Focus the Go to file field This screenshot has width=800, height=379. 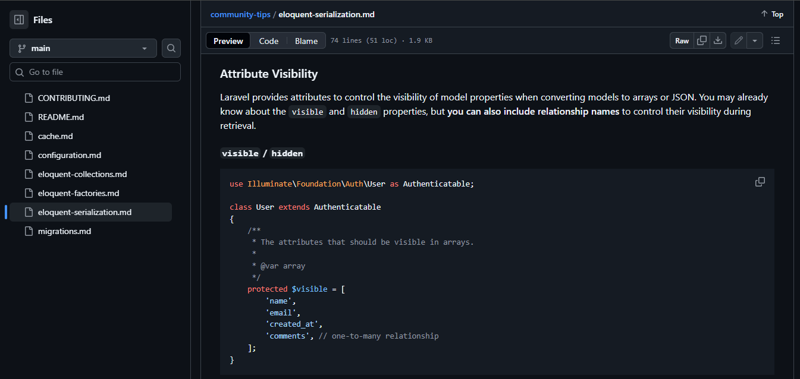[x=95, y=72]
